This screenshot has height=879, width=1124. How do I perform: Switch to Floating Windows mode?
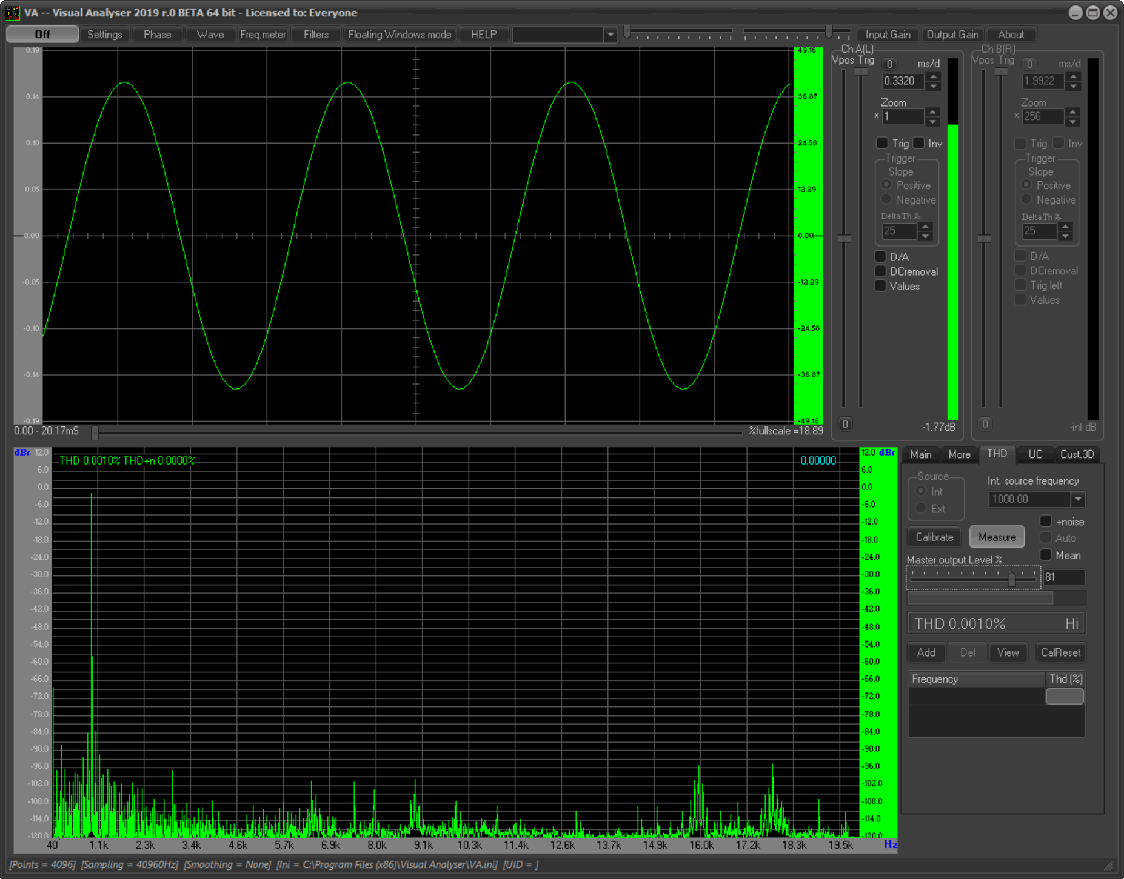[x=400, y=35]
